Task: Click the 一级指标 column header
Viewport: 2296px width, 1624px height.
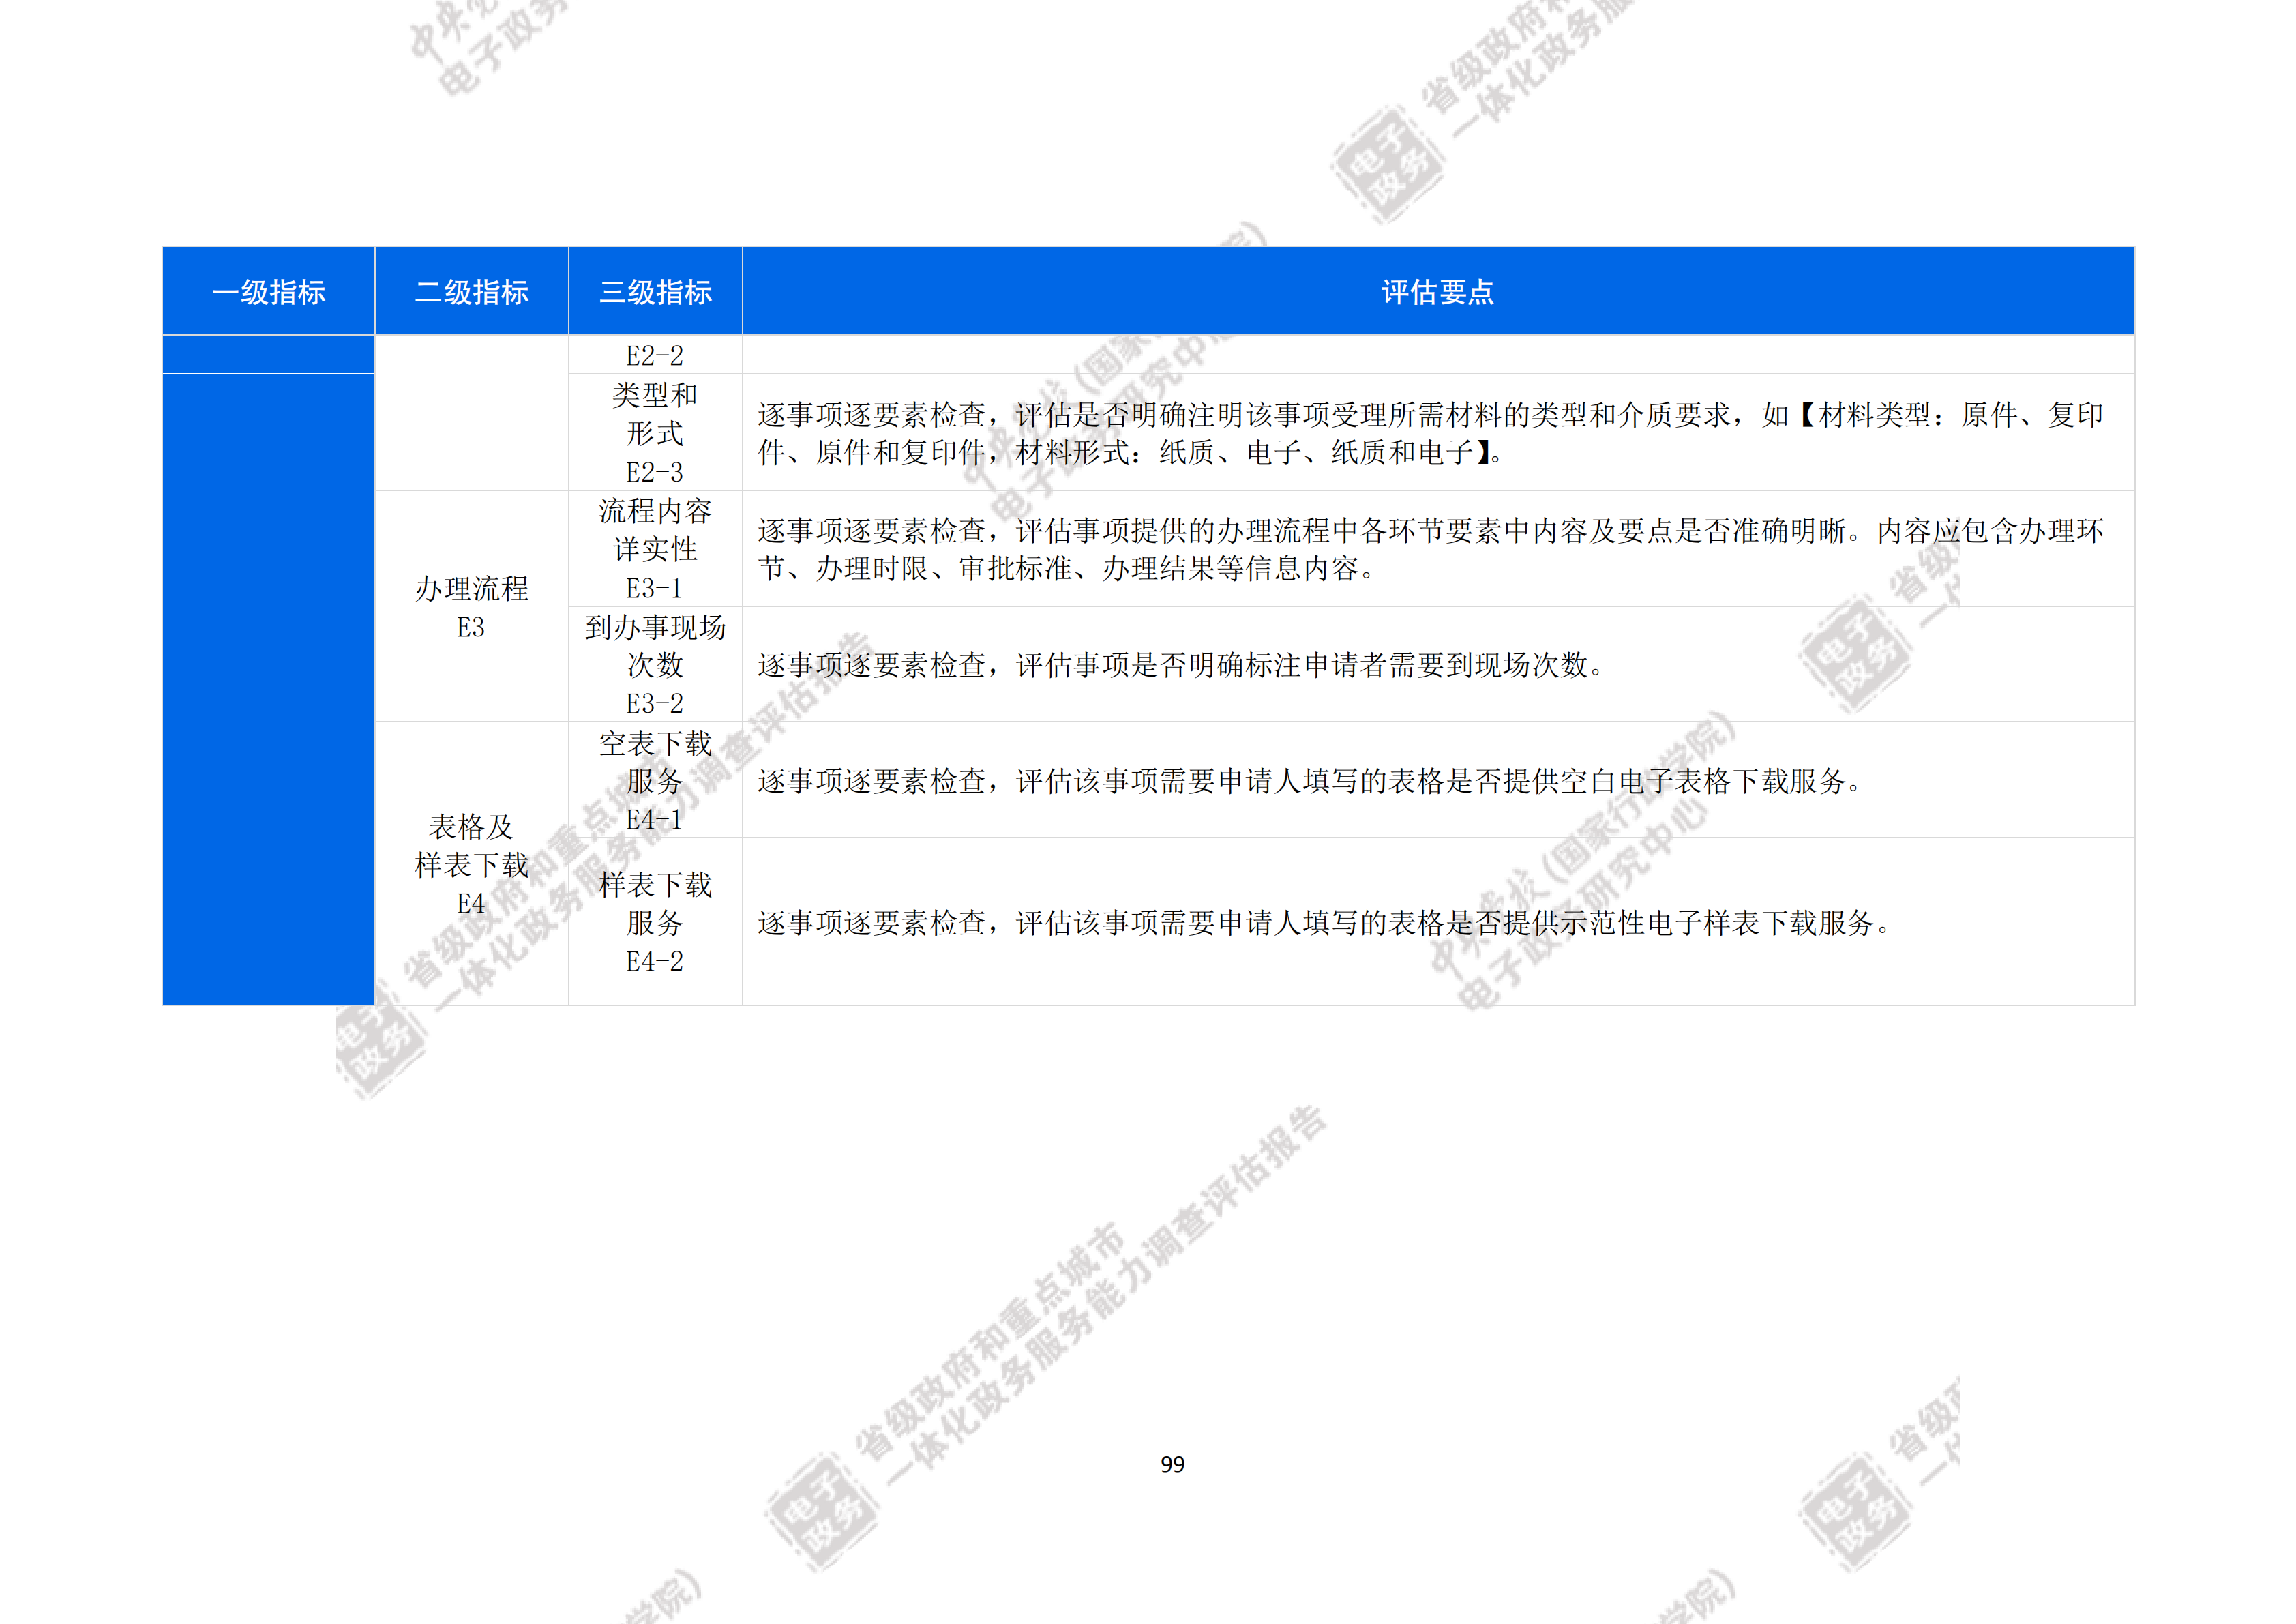Action: (268, 292)
